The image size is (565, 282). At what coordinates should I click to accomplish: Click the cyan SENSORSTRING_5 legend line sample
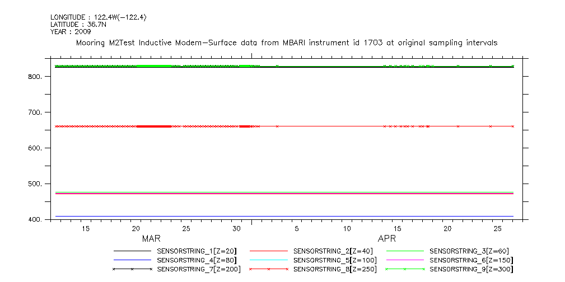click(269, 260)
